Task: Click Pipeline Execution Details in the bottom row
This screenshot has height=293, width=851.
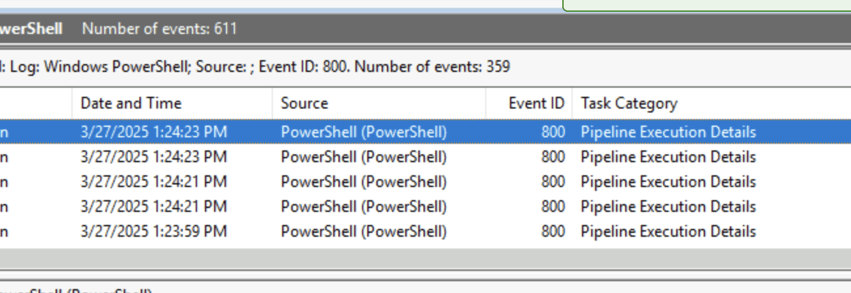Action: (668, 232)
